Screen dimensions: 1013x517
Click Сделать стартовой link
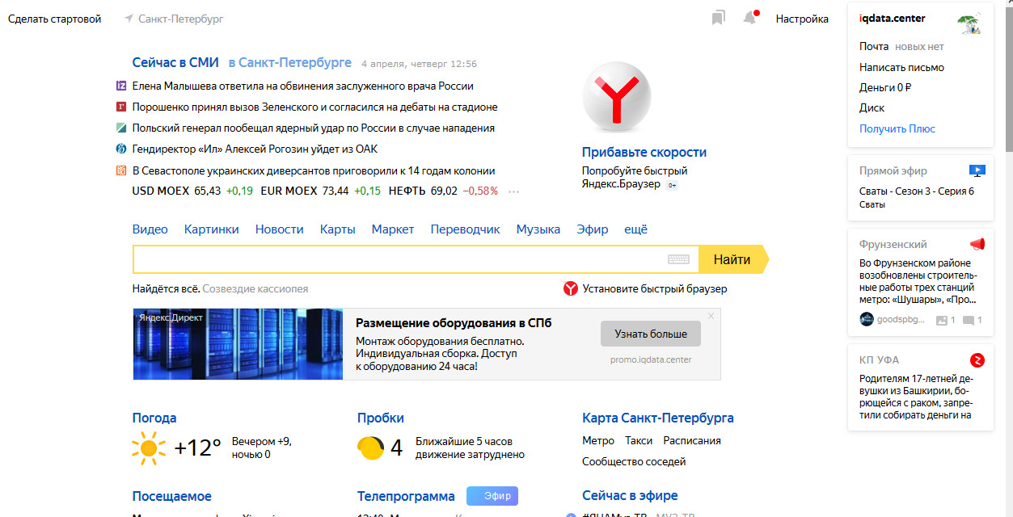(x=55, y=19)
